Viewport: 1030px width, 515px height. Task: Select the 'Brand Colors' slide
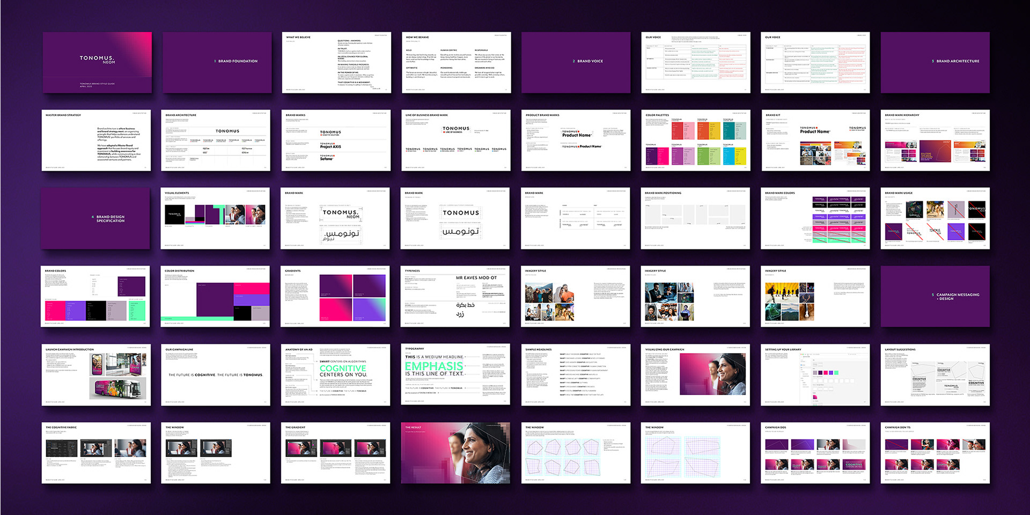click(x=95, y=296)
